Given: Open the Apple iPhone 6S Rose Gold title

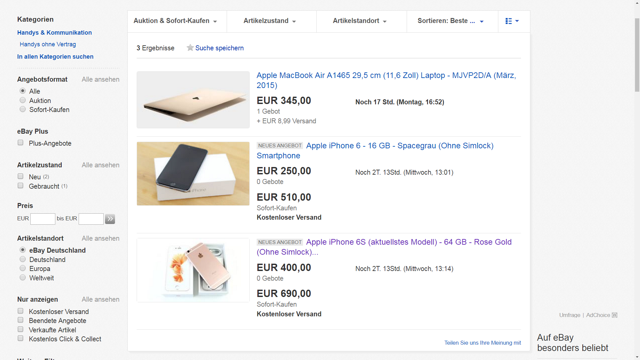Looking at the screenshot, I should coord(384,247).
